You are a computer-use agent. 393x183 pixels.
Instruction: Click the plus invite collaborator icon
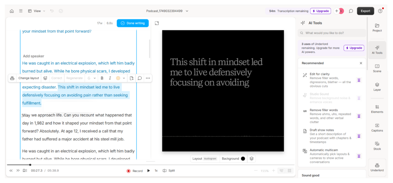336,11
